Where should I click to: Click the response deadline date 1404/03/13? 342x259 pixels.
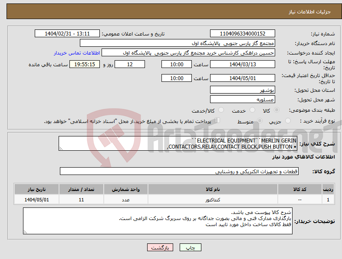tap(242, 64)
